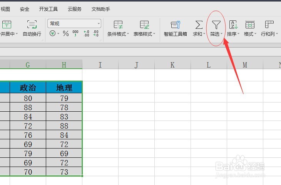
Task: Select column J header
Action: [x=136, y=65]
